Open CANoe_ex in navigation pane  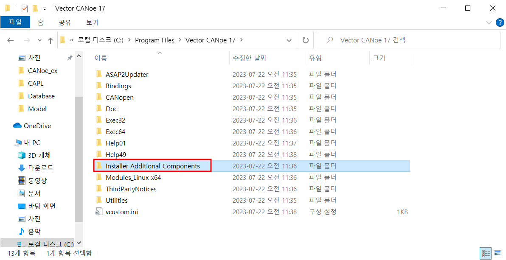(42, 71)
